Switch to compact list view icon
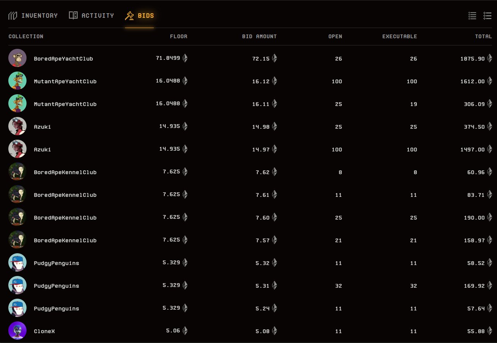 tap(472, 16)
